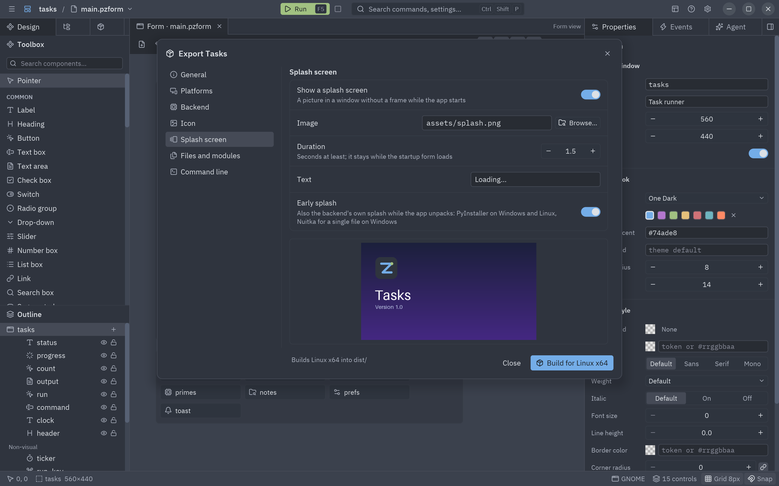Open the layout panels icon in title bar
The image size is (779, 486).
click(675, 9)
